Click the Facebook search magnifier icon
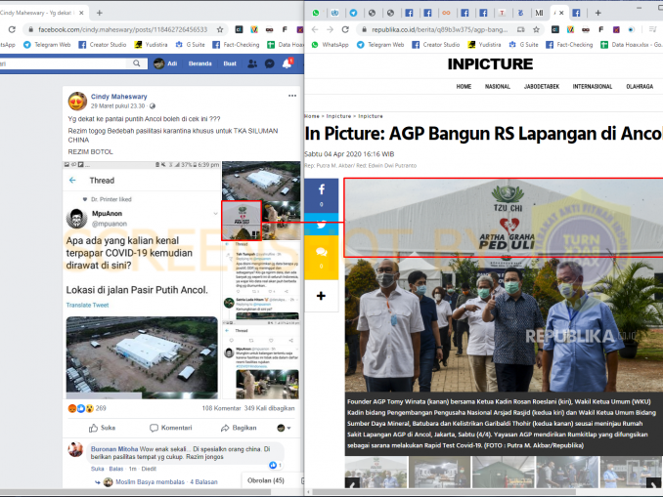The width and height of the screenshot is (663, 497). (x=136, y=63)
